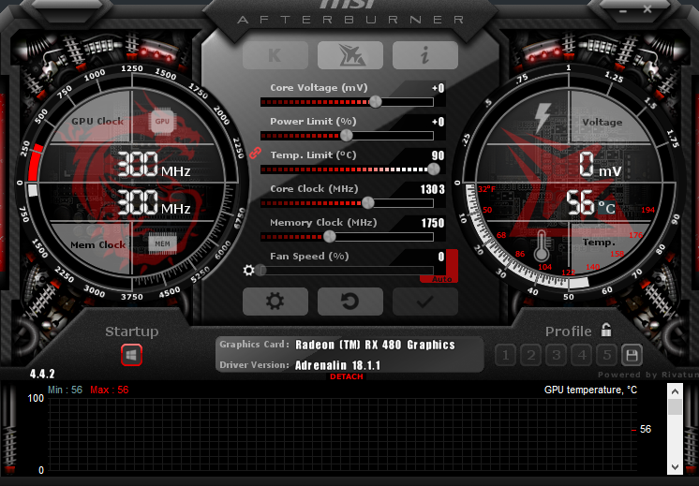
Task: Click the MSI jet logo button
Action: click(x=349, y=55)
